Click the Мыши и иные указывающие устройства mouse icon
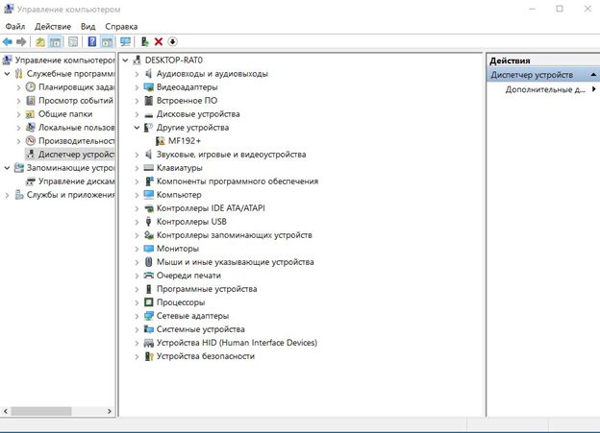The height and width of the screenshot is (433, 600). point(148,262)
